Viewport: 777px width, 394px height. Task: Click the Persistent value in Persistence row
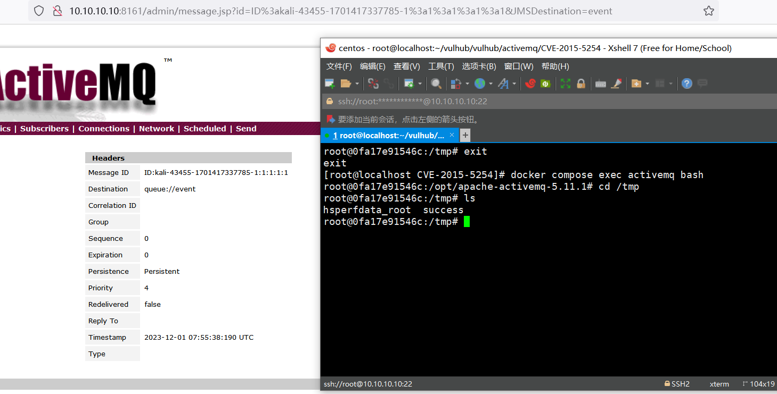[162, 271]
